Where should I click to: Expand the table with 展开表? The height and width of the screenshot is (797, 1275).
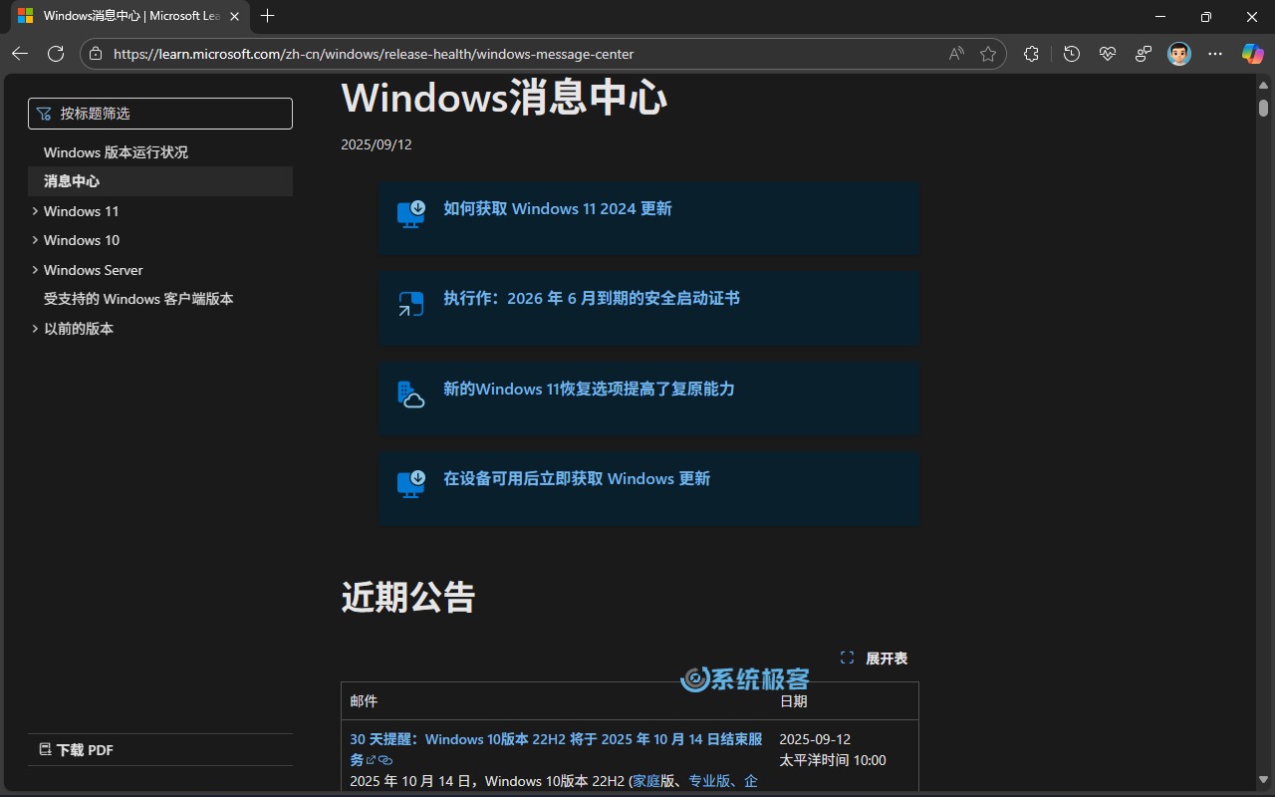click(875, 659)
